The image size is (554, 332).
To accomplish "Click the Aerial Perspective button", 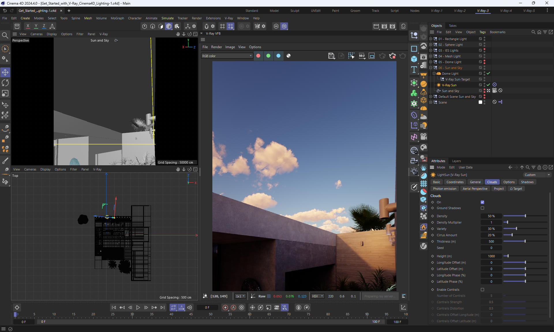I will 475,189.
